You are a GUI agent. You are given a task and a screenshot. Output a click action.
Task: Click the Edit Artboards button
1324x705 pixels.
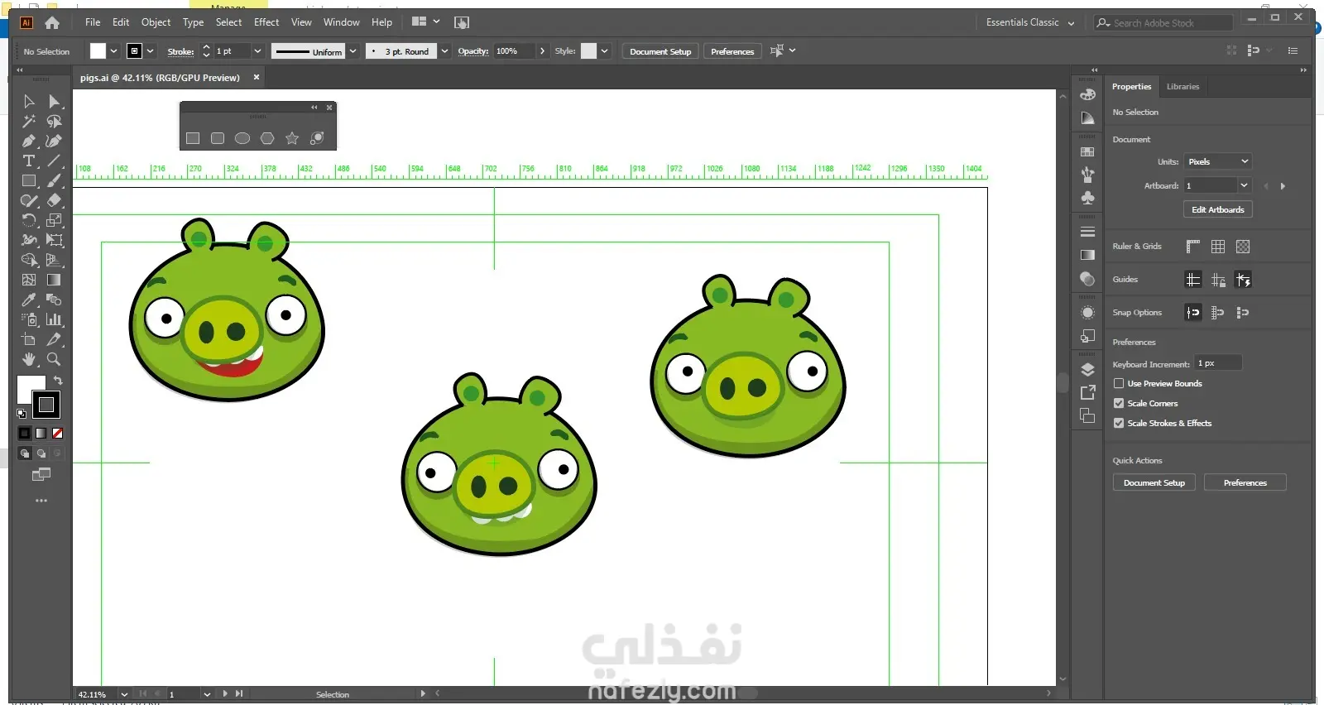[x=1217, y=209]
